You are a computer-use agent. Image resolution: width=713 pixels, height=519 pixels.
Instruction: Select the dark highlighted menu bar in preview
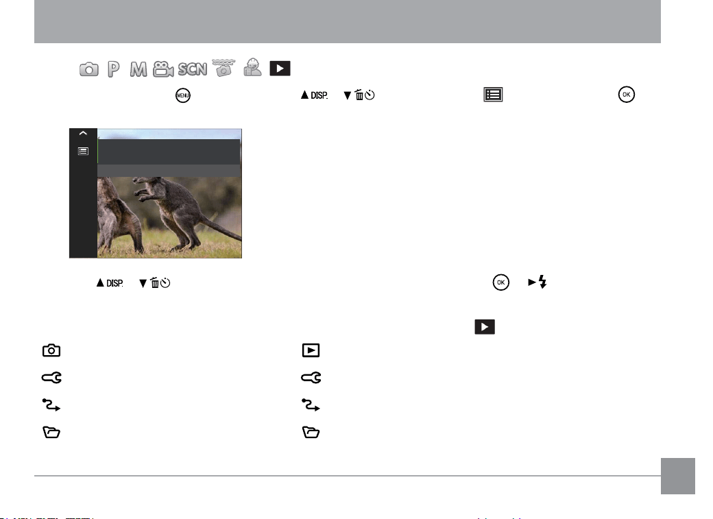click(169, 152)
